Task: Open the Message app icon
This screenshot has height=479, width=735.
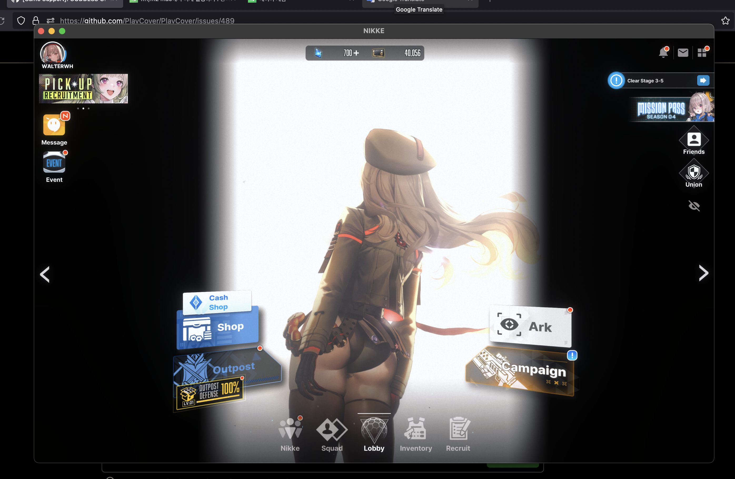Action: tap(54, 125)
